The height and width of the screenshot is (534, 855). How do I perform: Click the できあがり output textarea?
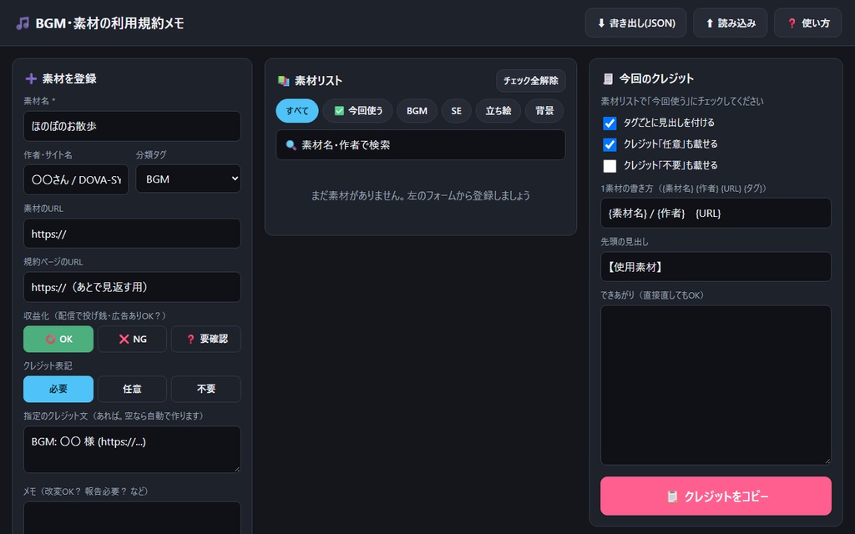pyautogui.click(x=716, y=385)
